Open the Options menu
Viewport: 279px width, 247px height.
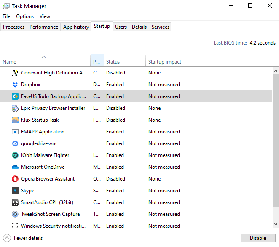point(25,16)
